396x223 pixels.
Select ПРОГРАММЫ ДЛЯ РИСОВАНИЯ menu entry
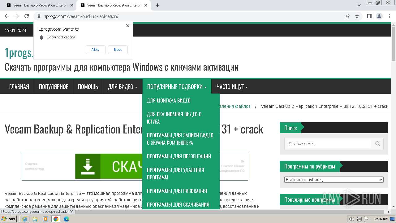181,191
